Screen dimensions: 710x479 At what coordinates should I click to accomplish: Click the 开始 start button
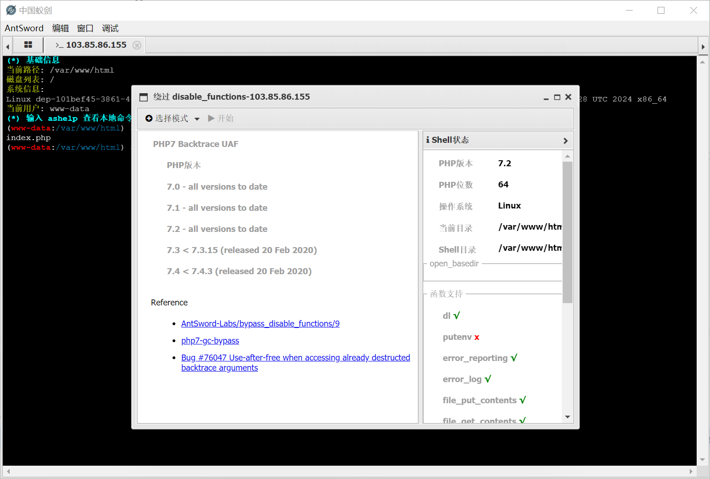pyautogui.click(x=221, y=118)
